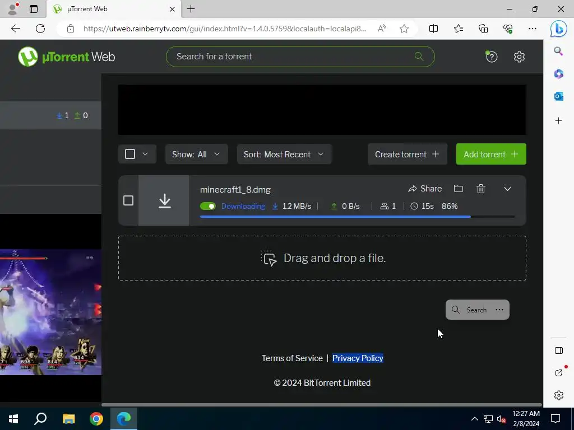Click the download arrow thumbnail for minecraft1_8.dmg

tap(164, 201)
